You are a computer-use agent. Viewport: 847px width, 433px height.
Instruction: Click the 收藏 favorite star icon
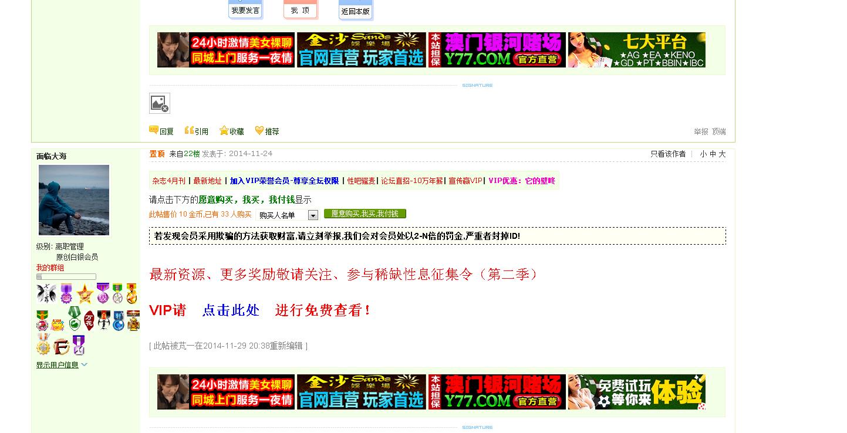point(224,130)
